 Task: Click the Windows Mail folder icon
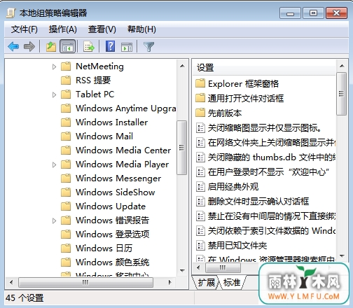tap(66, 136)
